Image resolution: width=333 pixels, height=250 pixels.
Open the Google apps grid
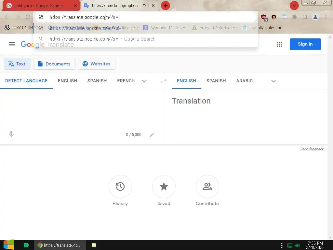tap(279, 44)
